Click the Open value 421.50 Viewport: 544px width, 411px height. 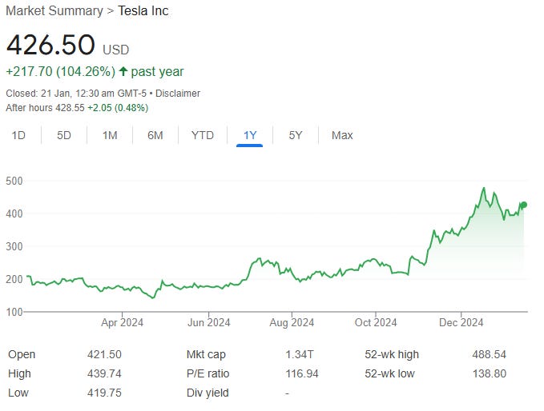tap(104, 354)
